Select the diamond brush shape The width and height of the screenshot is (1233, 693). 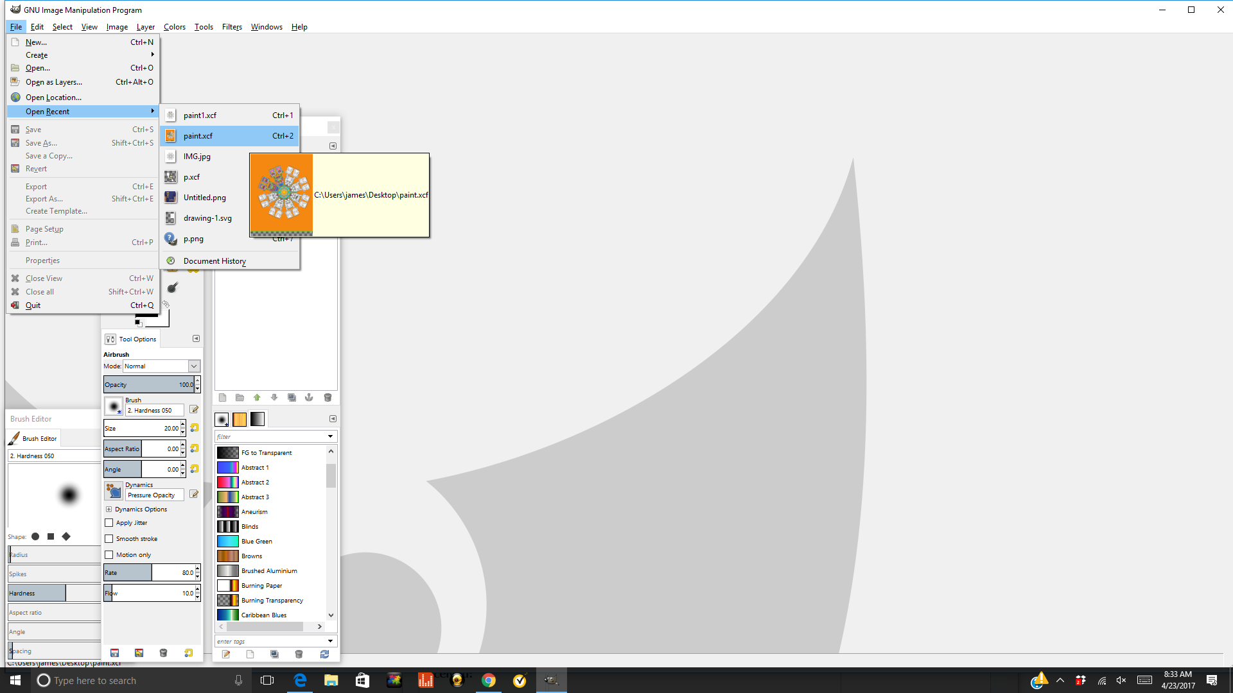(x=66, y=537)
